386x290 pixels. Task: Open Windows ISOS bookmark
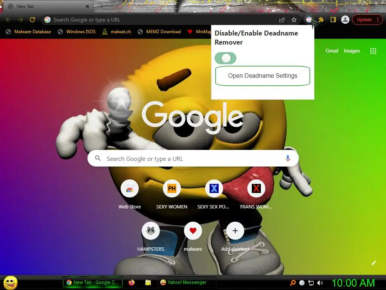point(77,32)
